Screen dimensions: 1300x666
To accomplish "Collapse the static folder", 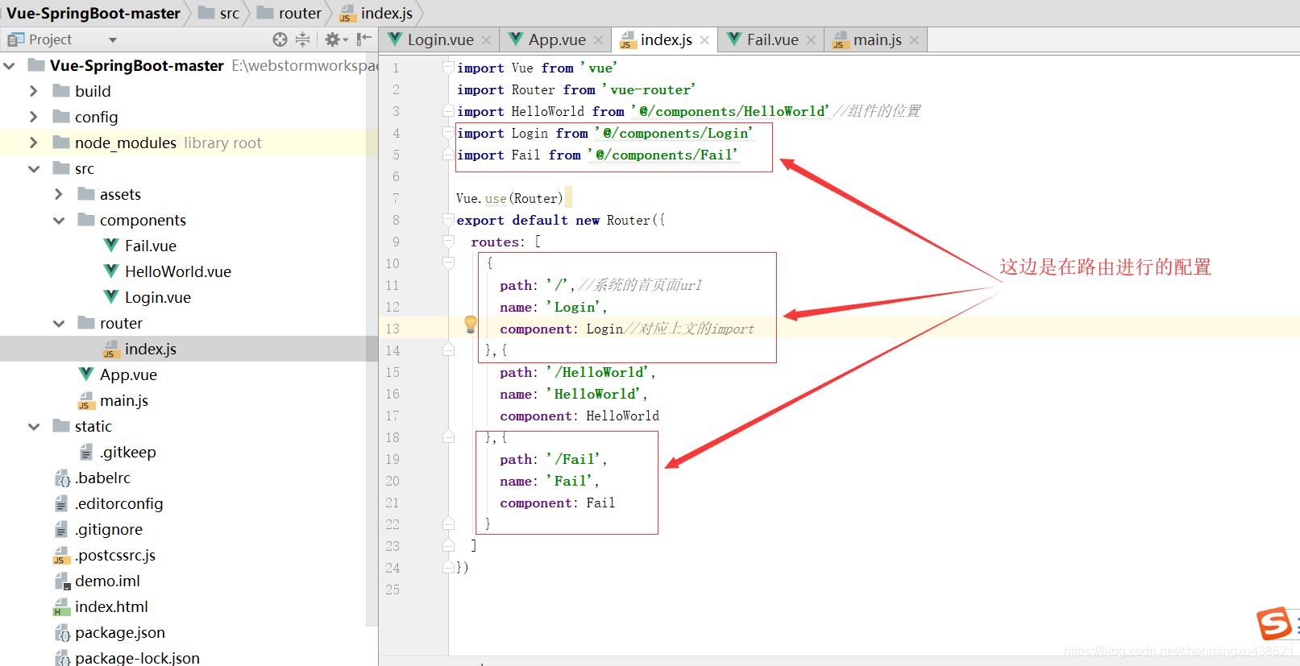I will [34, 426].
